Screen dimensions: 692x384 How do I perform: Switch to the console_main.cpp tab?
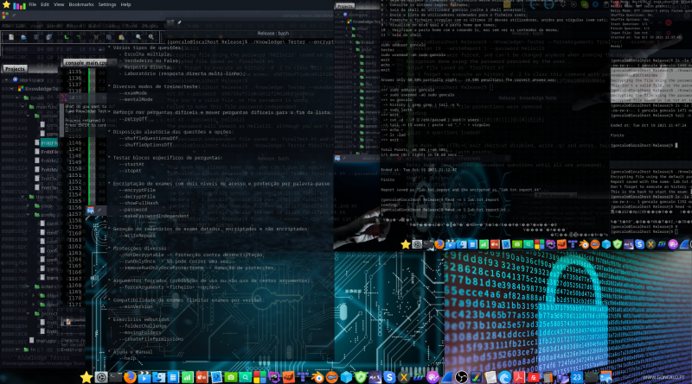click(85, 63)
